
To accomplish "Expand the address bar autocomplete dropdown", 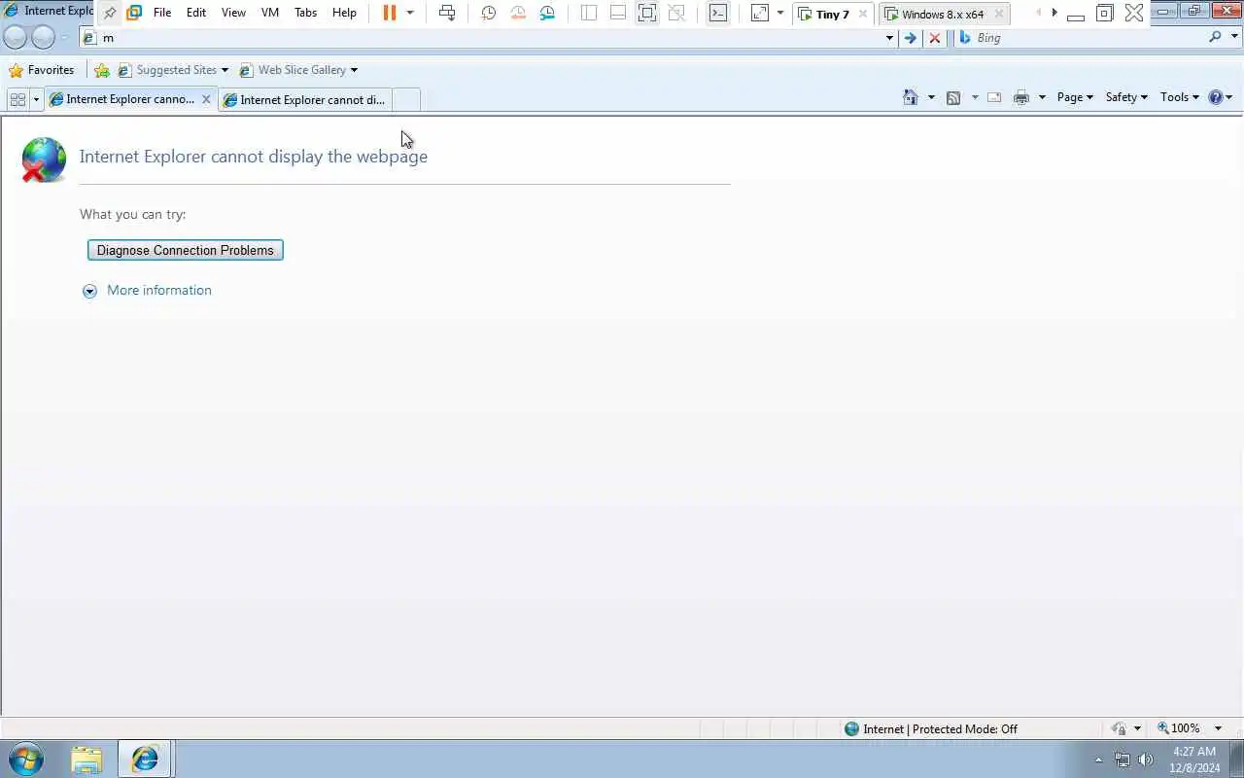I will [x=889, y=37].
